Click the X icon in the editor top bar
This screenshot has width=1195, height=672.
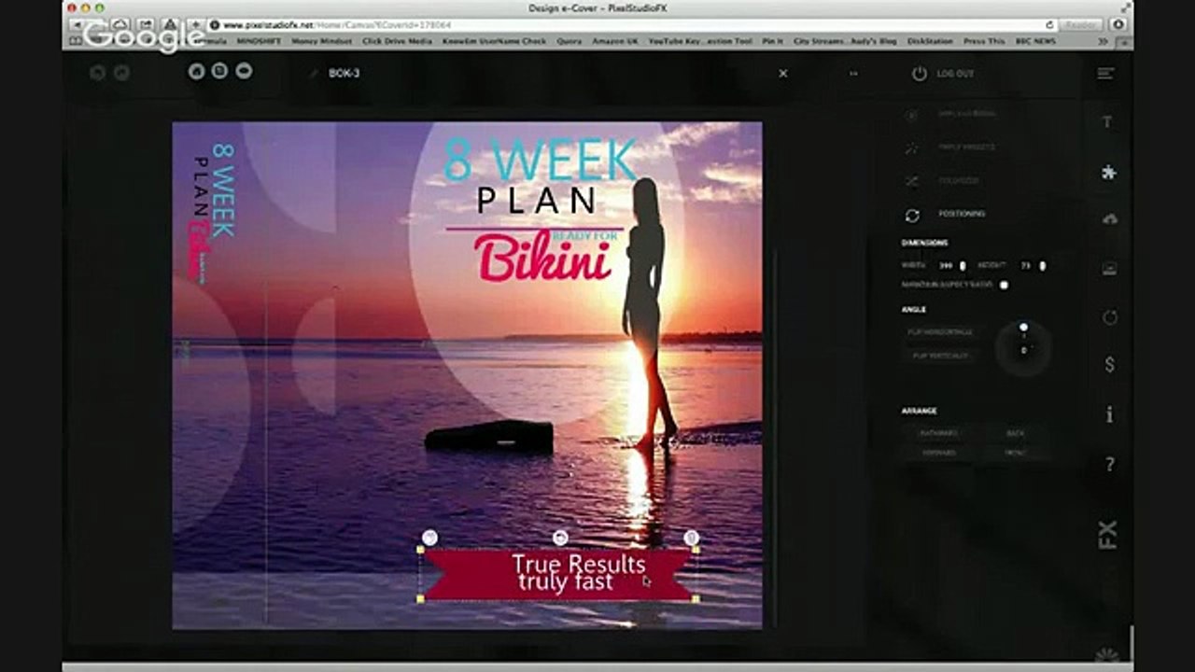[x=783, y=73]
